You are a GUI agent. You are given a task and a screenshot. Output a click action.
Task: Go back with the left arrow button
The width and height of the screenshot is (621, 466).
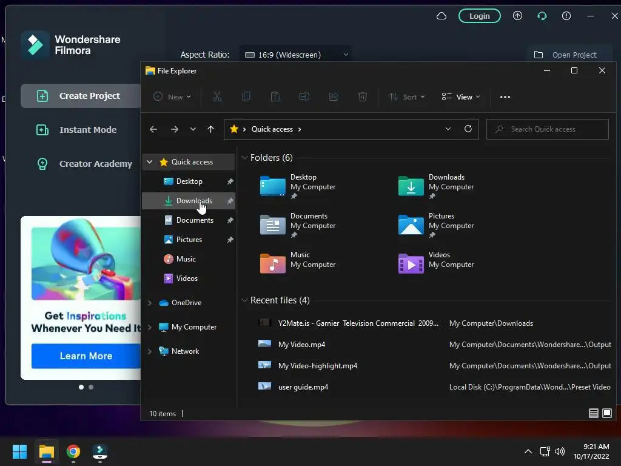point(153,129)
